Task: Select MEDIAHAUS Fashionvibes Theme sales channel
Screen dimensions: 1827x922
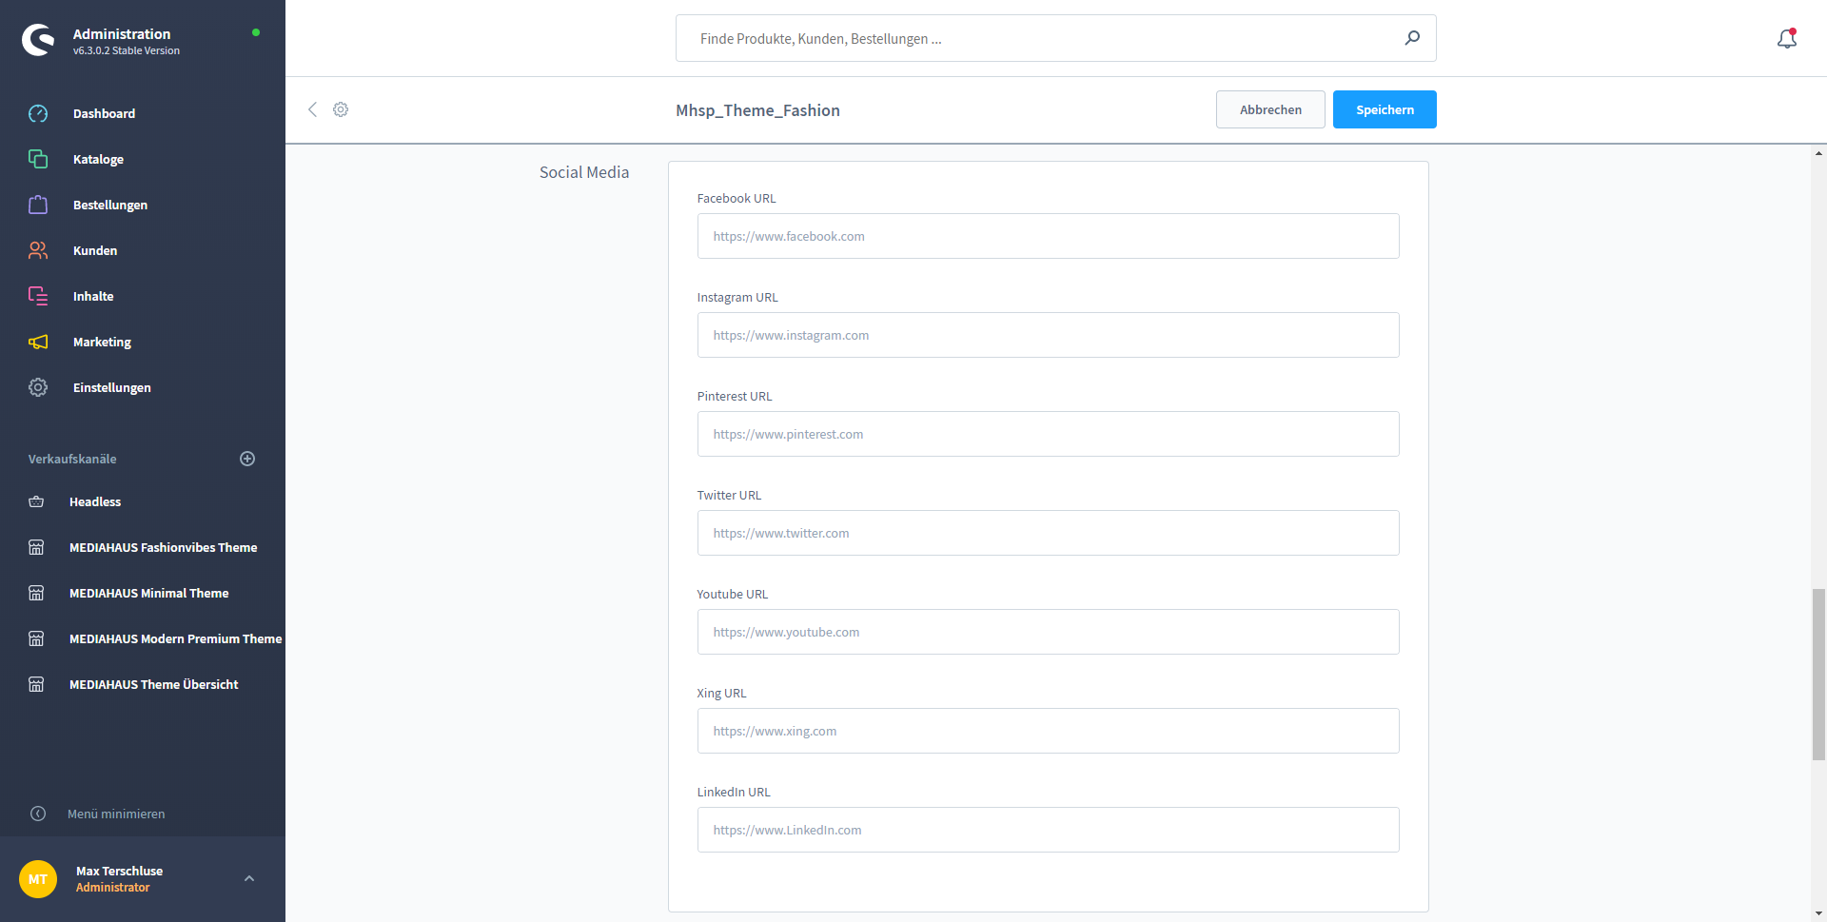Action: point(163,547)
